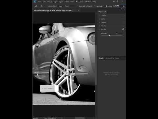Image resolution: width=158 pixels, height=119 pixels.
Task: Toggle the High Quality checkbox
Action: coord(95,6)
